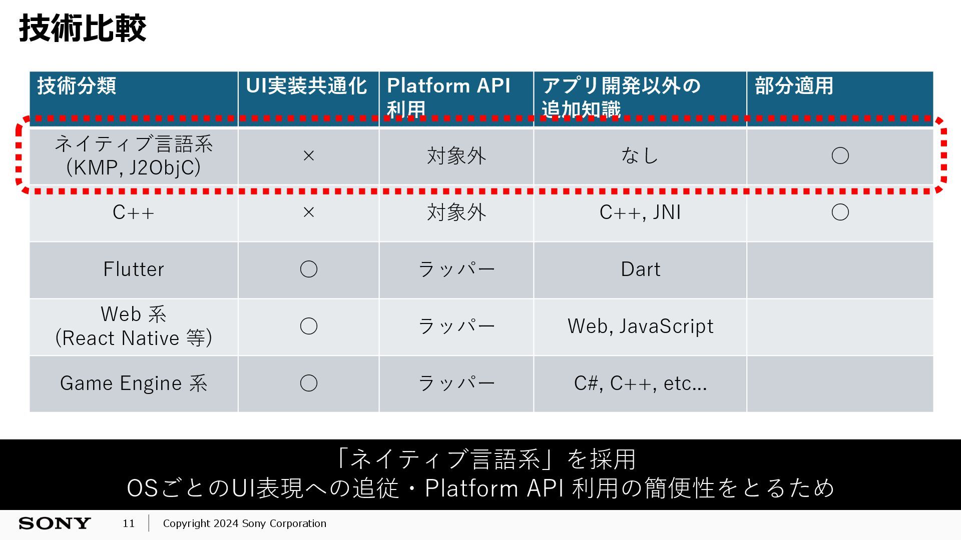
Task: Click the C++ row label
Action: pyautogui.click(x=134, y=212)
